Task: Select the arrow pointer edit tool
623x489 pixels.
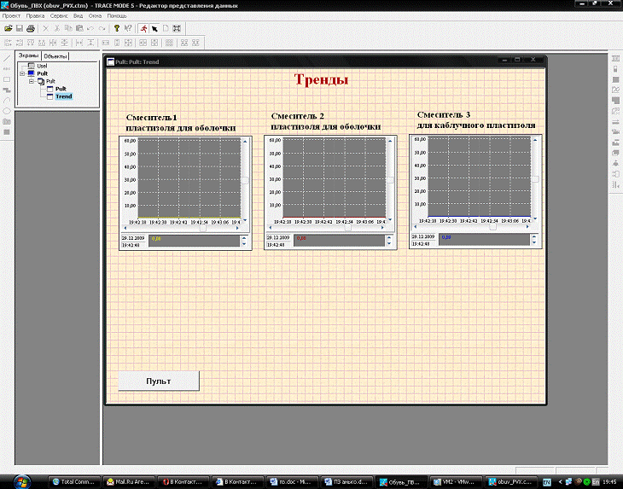Action: 154,28
